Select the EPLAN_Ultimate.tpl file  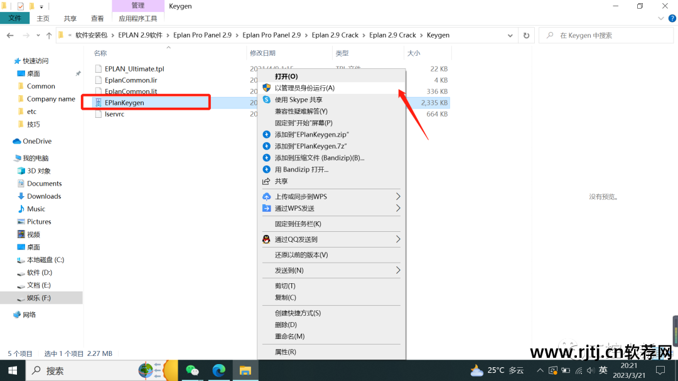coord(134,68)
